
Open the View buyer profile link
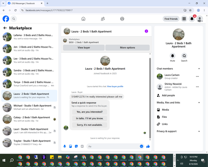pos(115,86)
